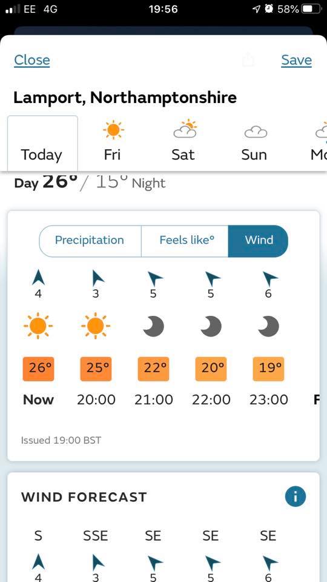
Task: Tap the south wind arrow above Now
Action: [38, 278]
